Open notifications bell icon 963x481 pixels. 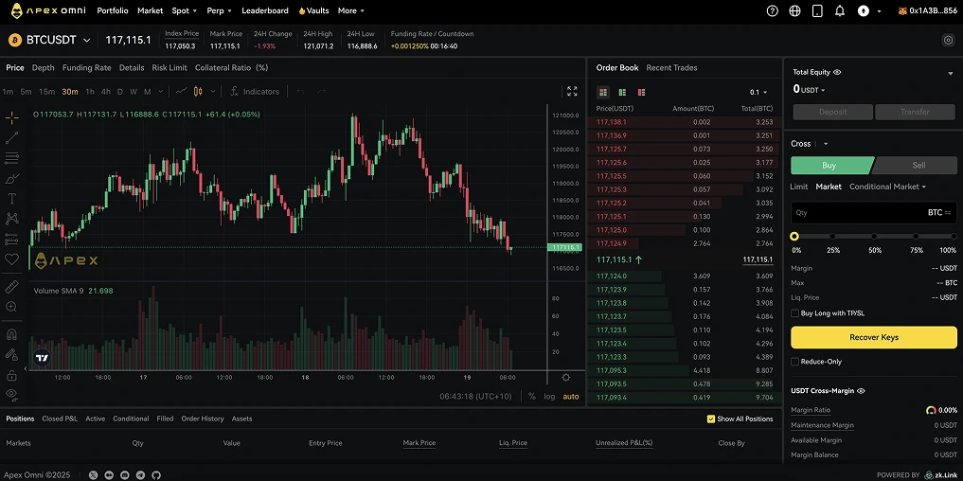[840, 11]
